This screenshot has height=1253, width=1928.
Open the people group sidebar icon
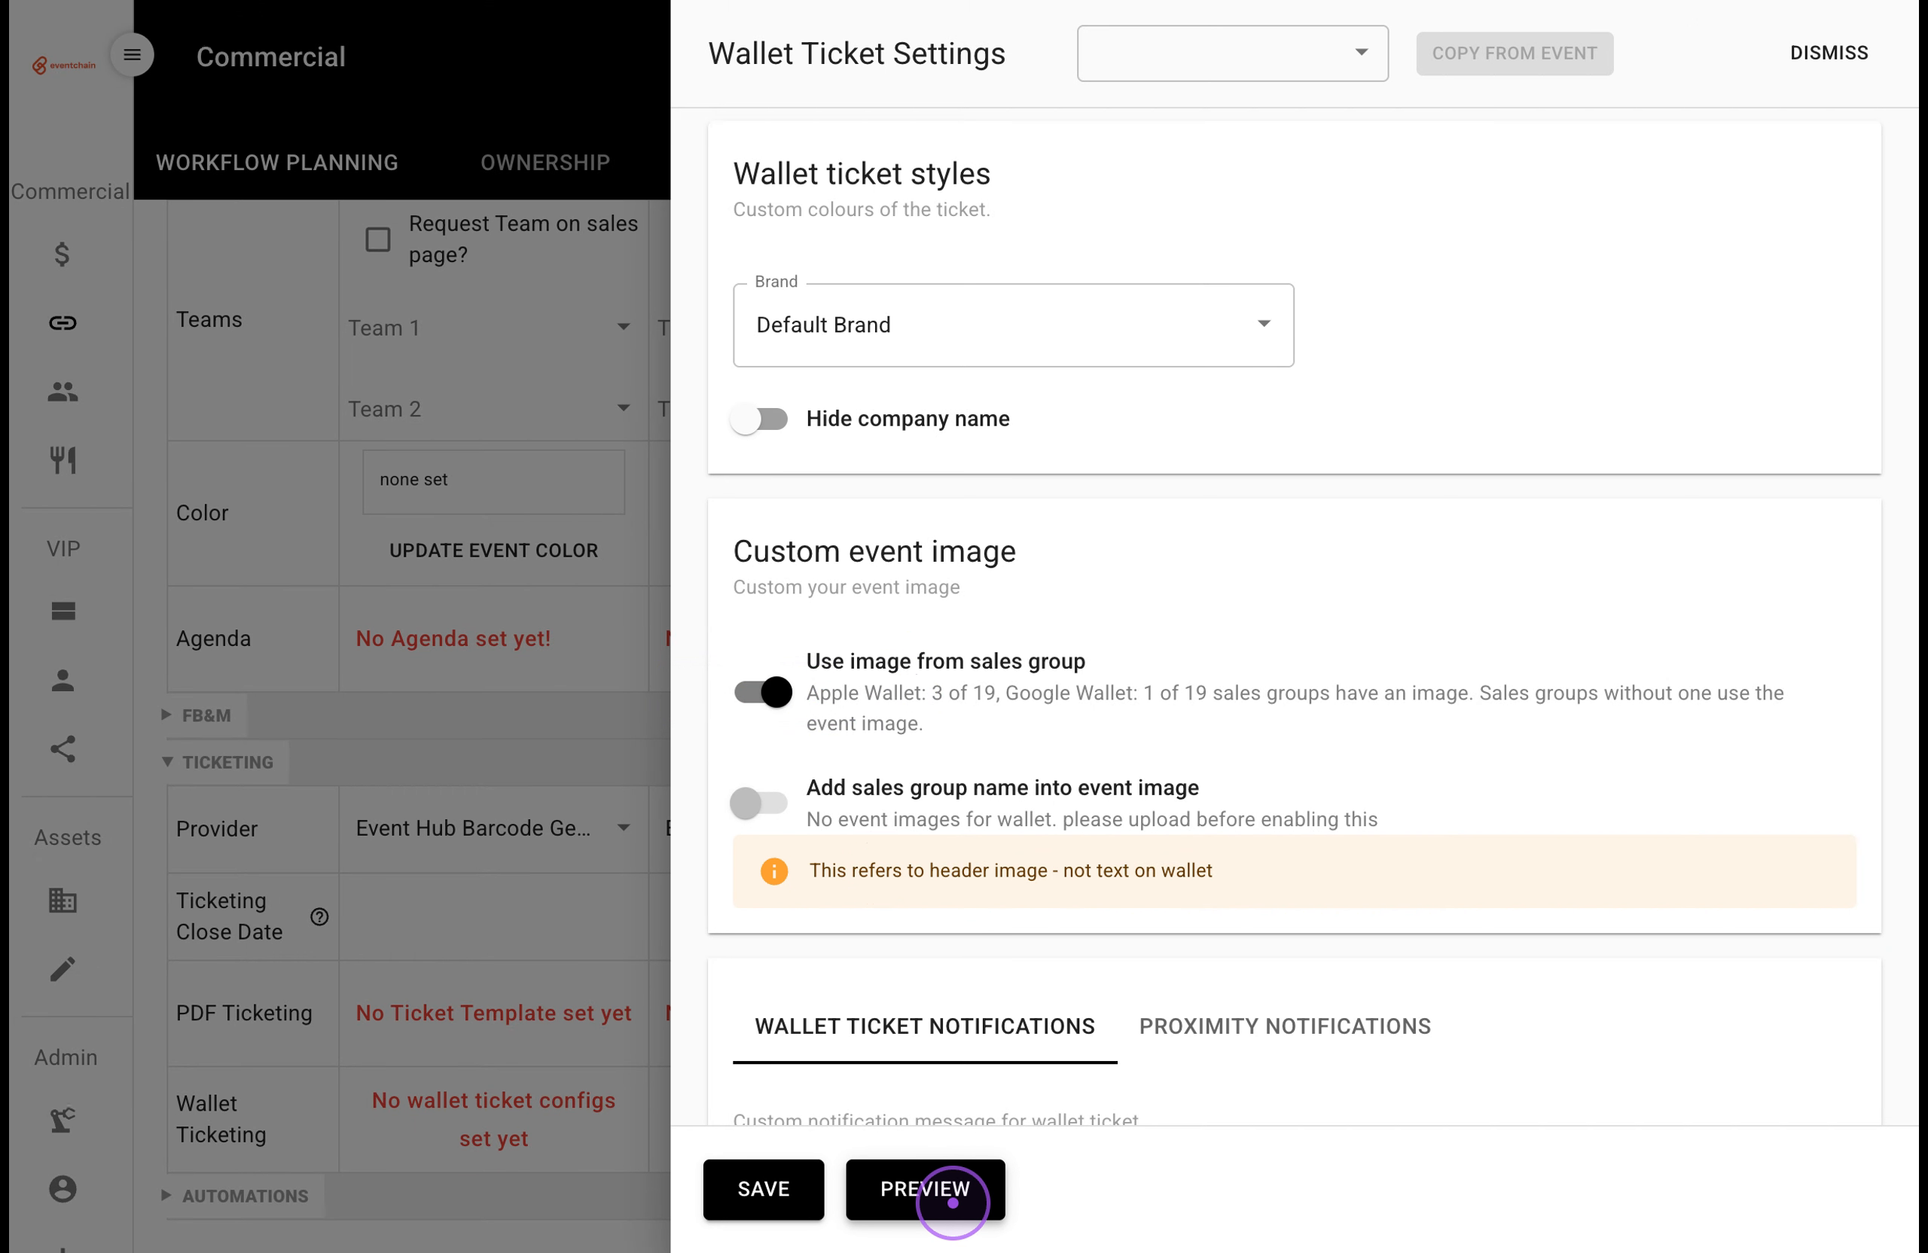point(63,392)
